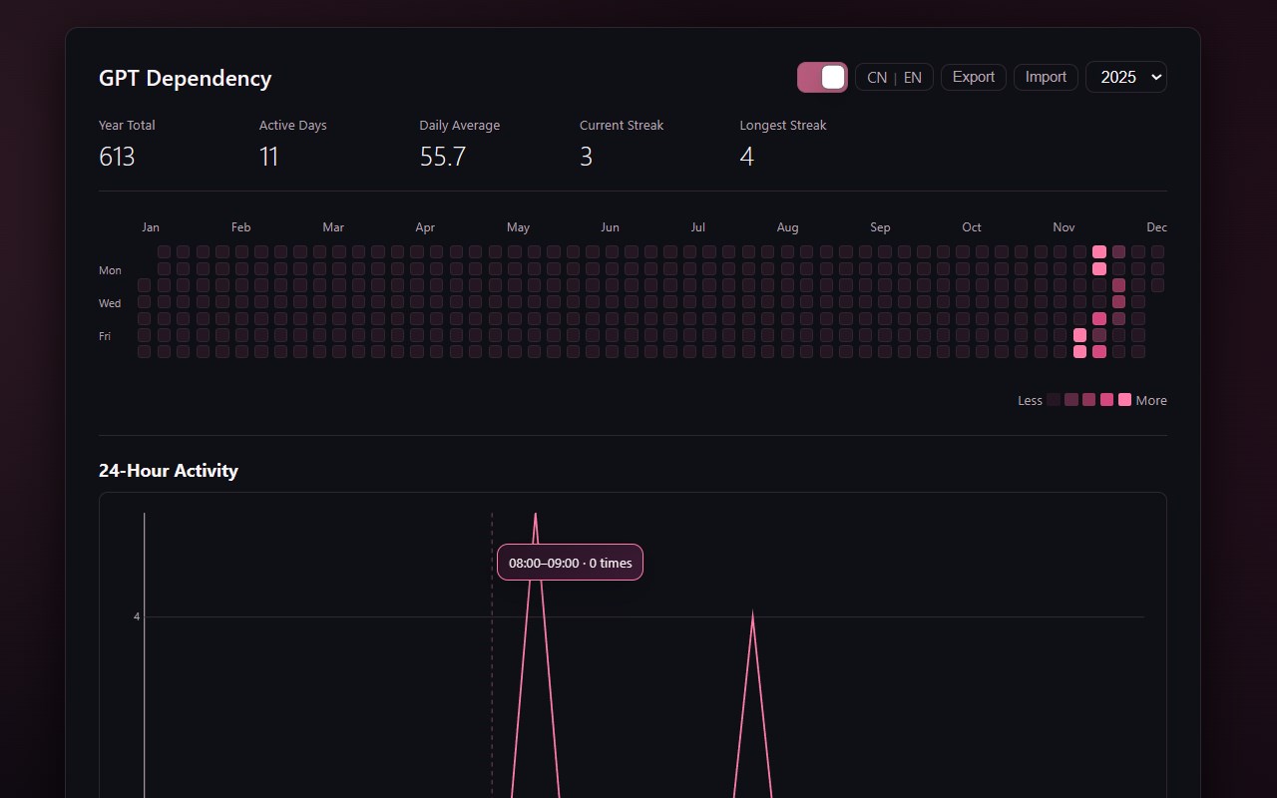Click the Active Days value 11
1277x798 pixels.
tap(268, 157)
